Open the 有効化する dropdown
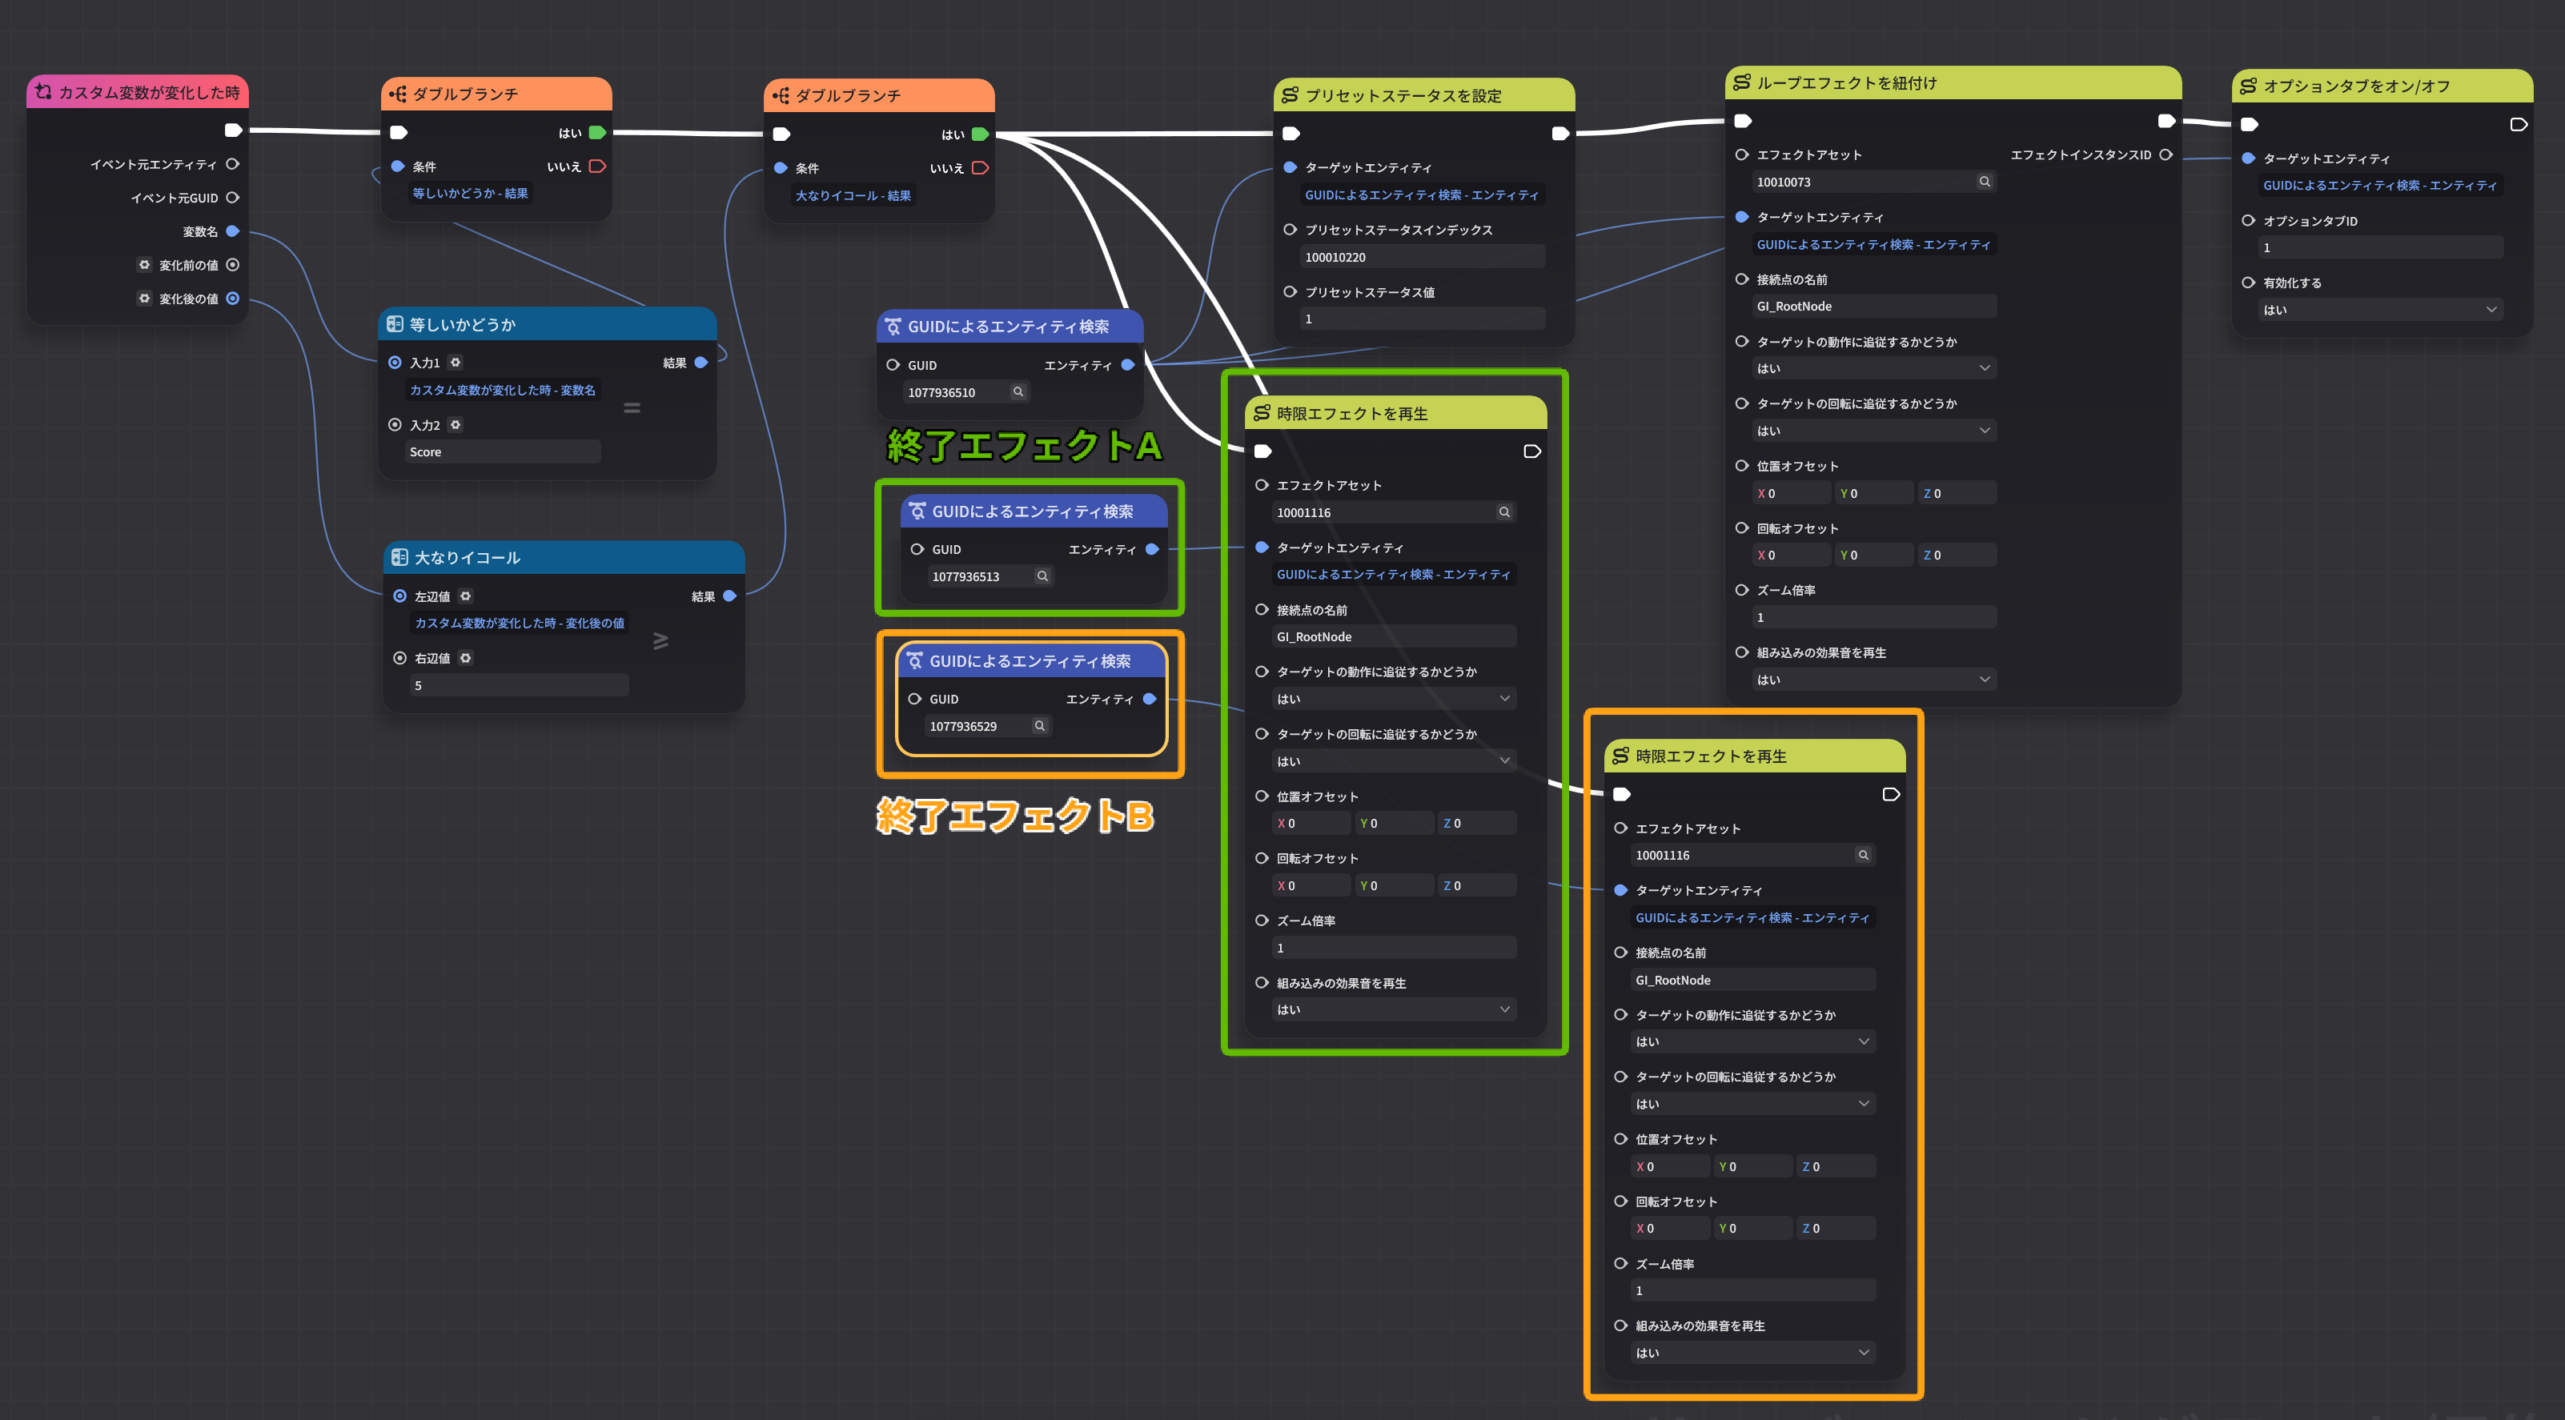The height and width of the screenshot is (1420, 2565). pyautogui.click(x=2380, y=310)
